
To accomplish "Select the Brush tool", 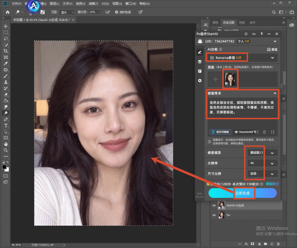I will click(x=6, y=76).
